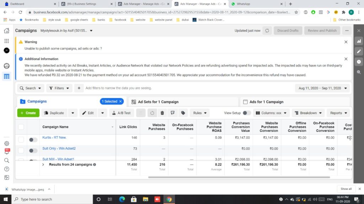Open the history clock icon in right panel

(x=359, y=62)
